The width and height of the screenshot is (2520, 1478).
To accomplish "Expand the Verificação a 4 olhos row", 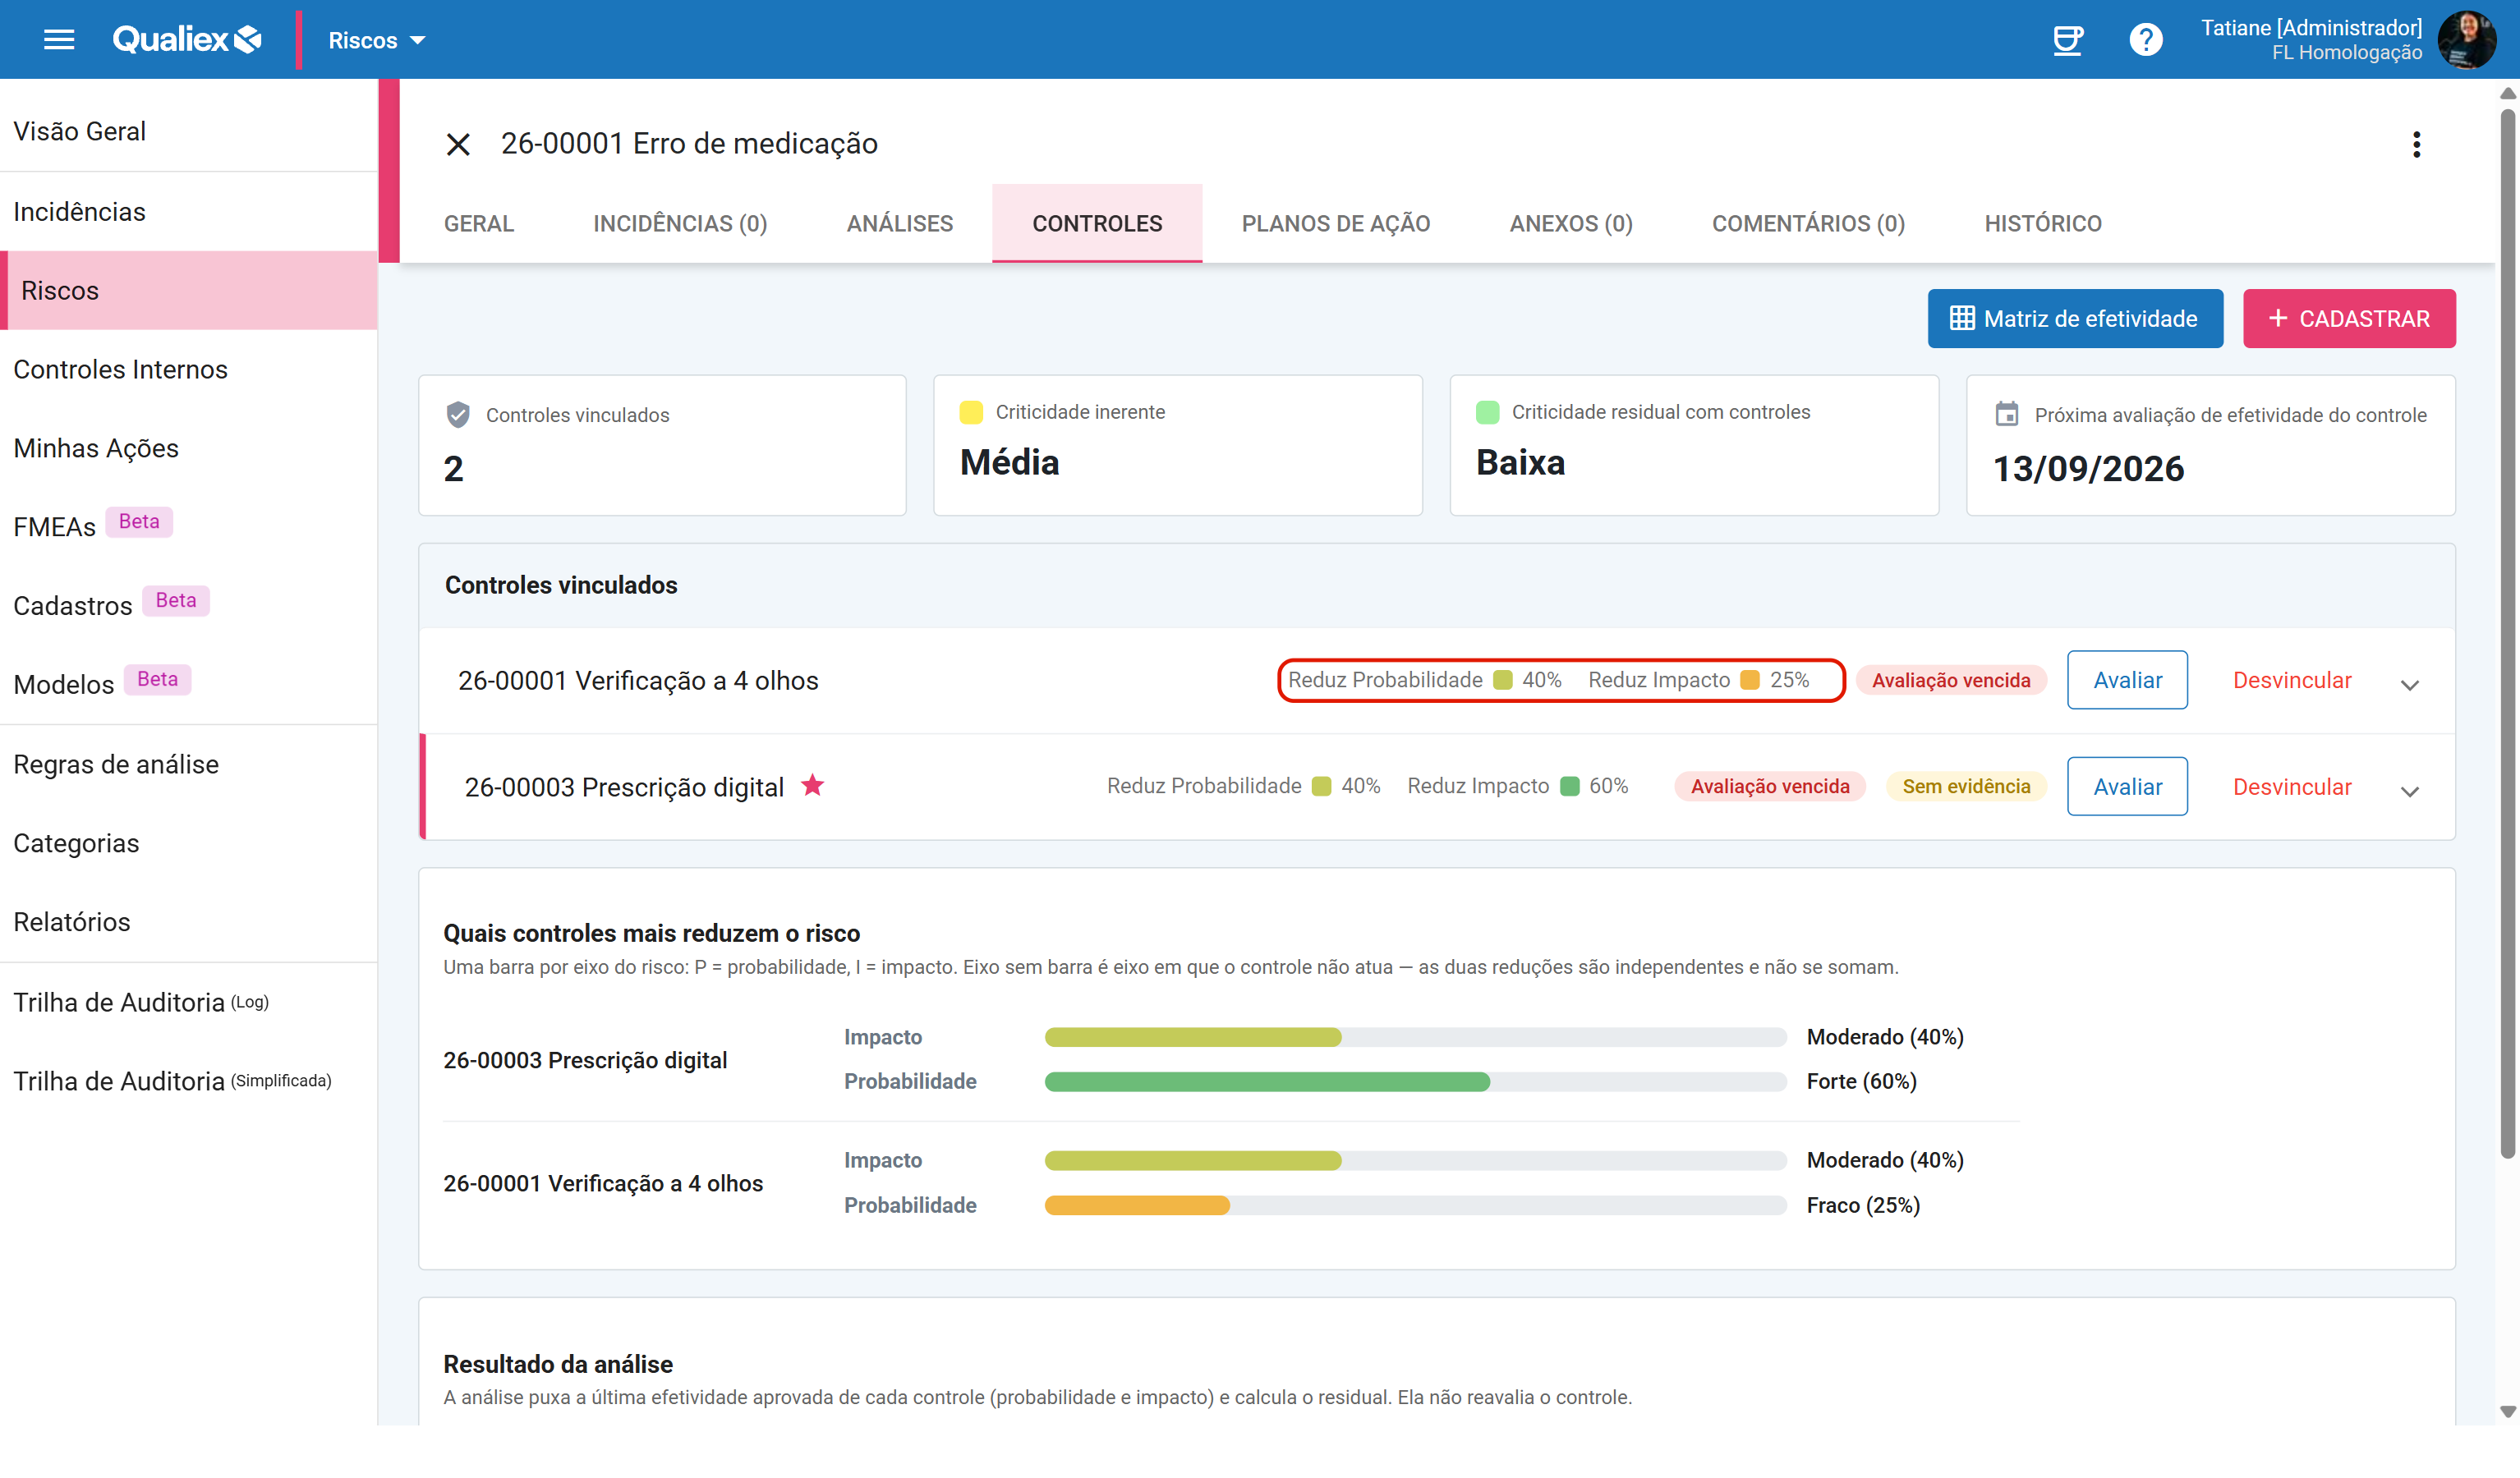I will (x=2409, y=684).
